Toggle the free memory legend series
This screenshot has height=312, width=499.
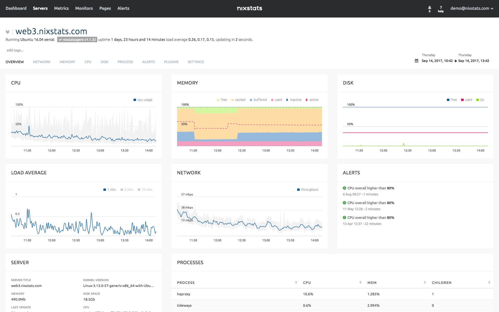coord(222,100)
